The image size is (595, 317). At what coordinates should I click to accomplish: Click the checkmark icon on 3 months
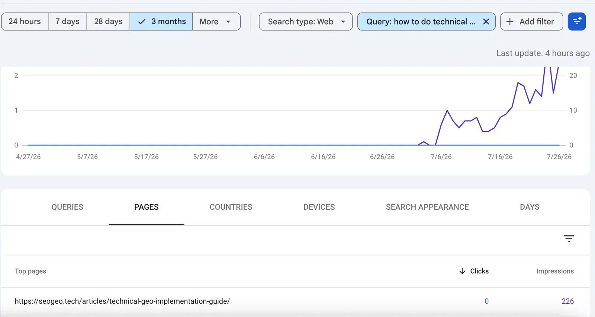pyautogui.click(x=142, y=22)
